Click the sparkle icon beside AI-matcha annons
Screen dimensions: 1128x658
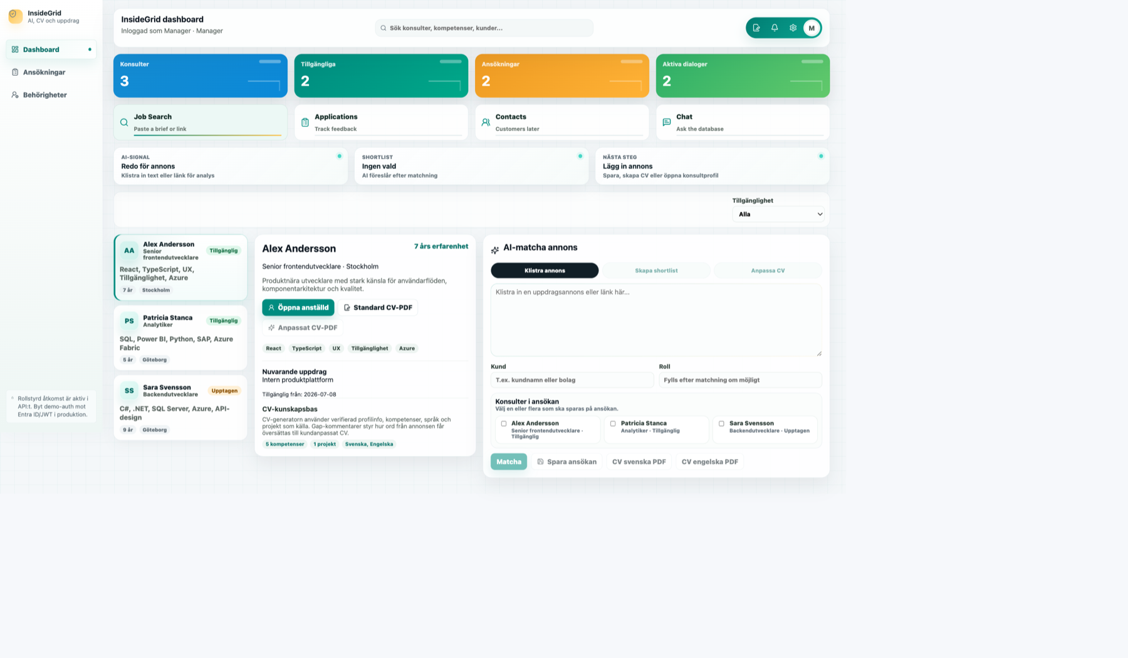(495, 250)
